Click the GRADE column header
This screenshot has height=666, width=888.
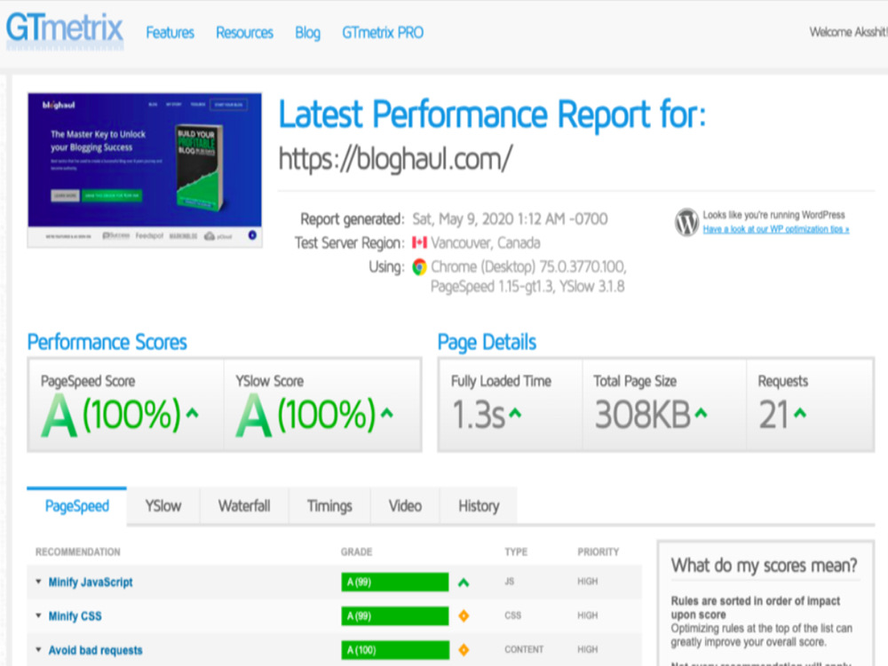[x=357, y=551]
